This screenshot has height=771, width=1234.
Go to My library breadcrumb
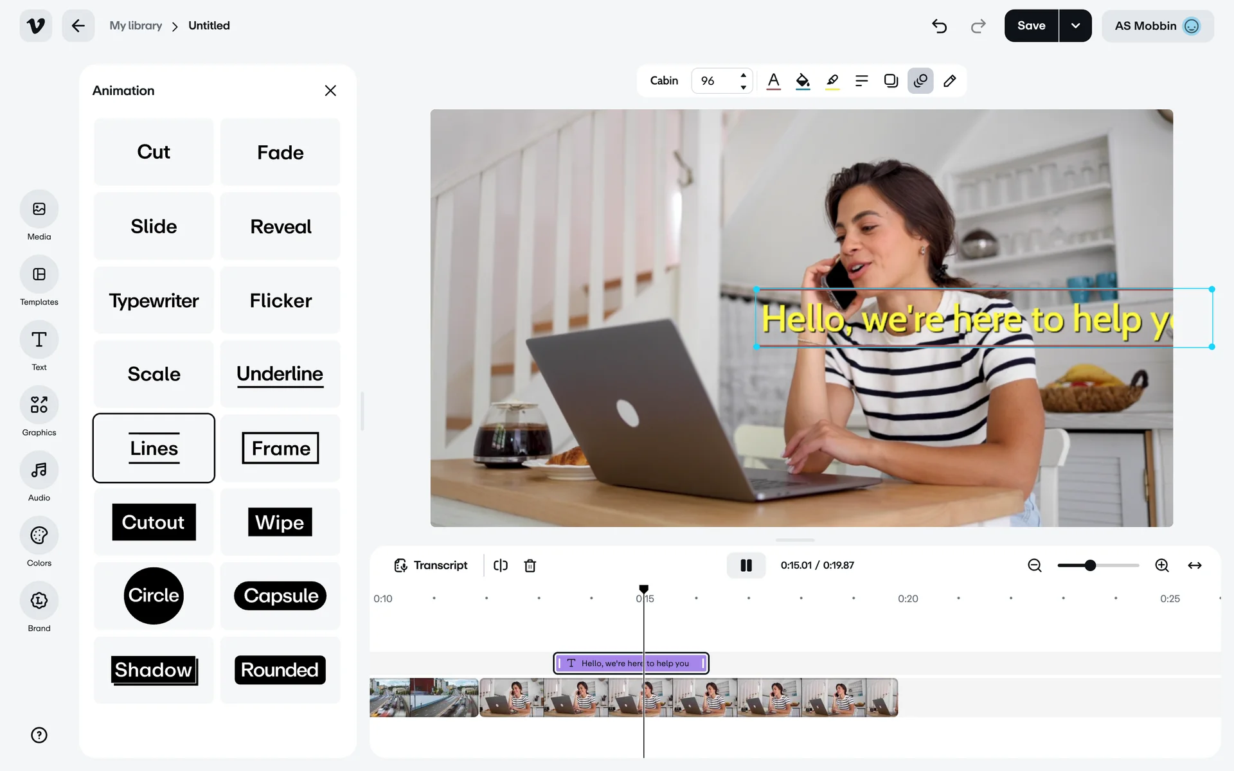pos(136,26)
